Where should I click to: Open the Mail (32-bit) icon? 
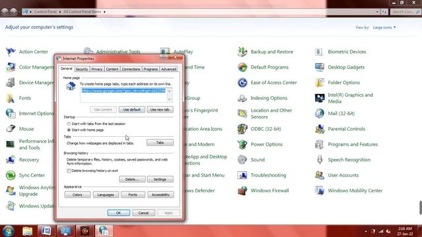319,113
